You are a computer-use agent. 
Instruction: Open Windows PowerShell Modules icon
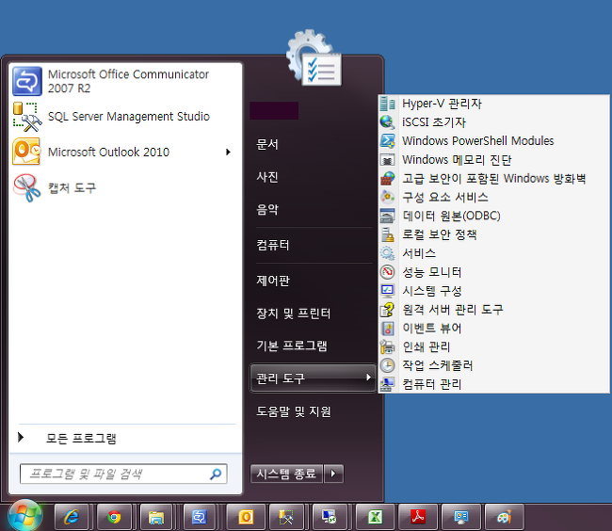[x=388, y=141]
